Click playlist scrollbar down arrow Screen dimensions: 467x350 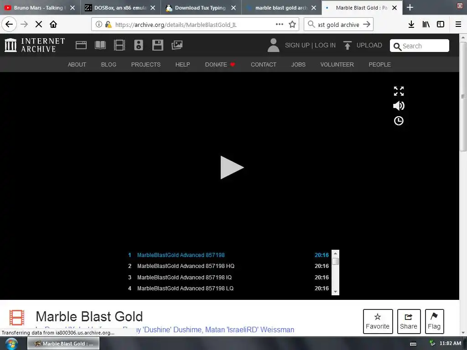335,292
